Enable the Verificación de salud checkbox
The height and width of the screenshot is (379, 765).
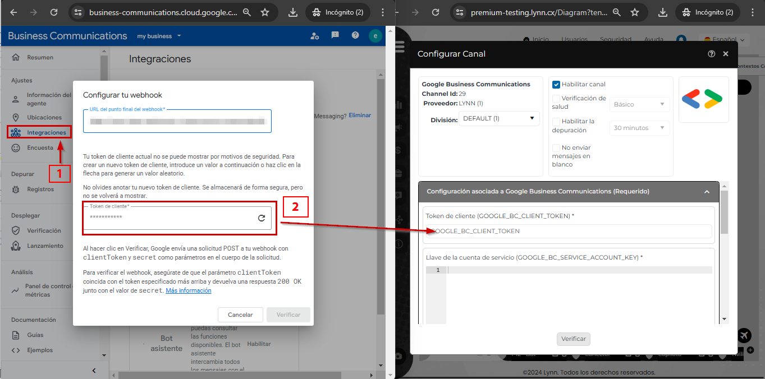click(x=556, y=99)
